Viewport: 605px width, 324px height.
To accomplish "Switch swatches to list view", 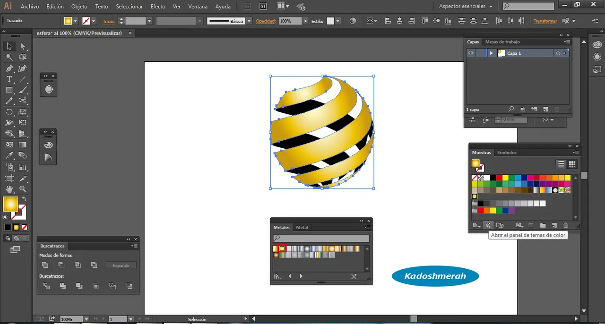I will click(x=561, y=164).
